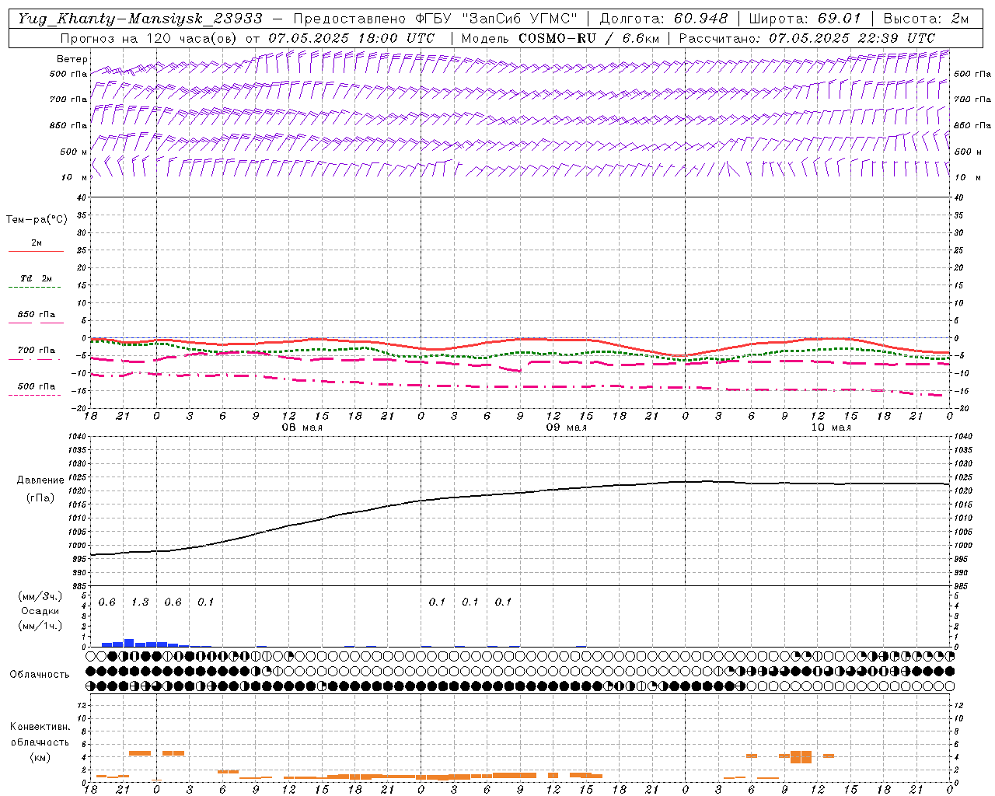Click 'Прогноз на 120 часа(ов)' forecast text
The width and height of the screenshot is (995, 796).
149,38
